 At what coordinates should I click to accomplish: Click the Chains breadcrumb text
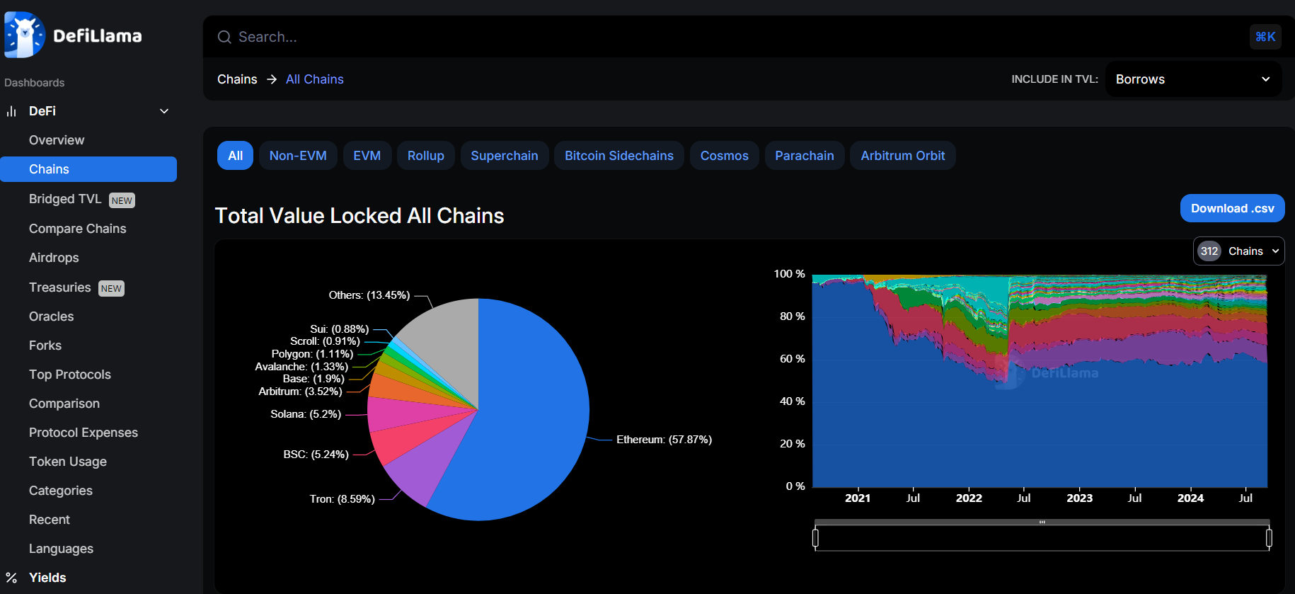(237, 79)
